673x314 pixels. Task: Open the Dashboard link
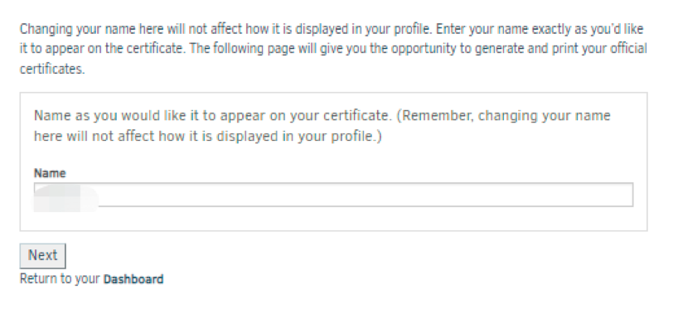click(133, 279)
